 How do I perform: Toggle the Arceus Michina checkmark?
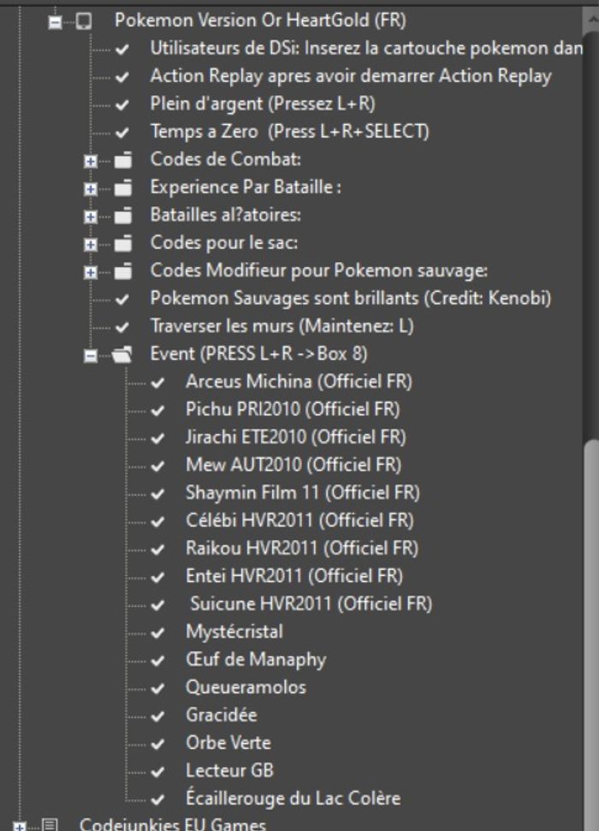point(157,383)
